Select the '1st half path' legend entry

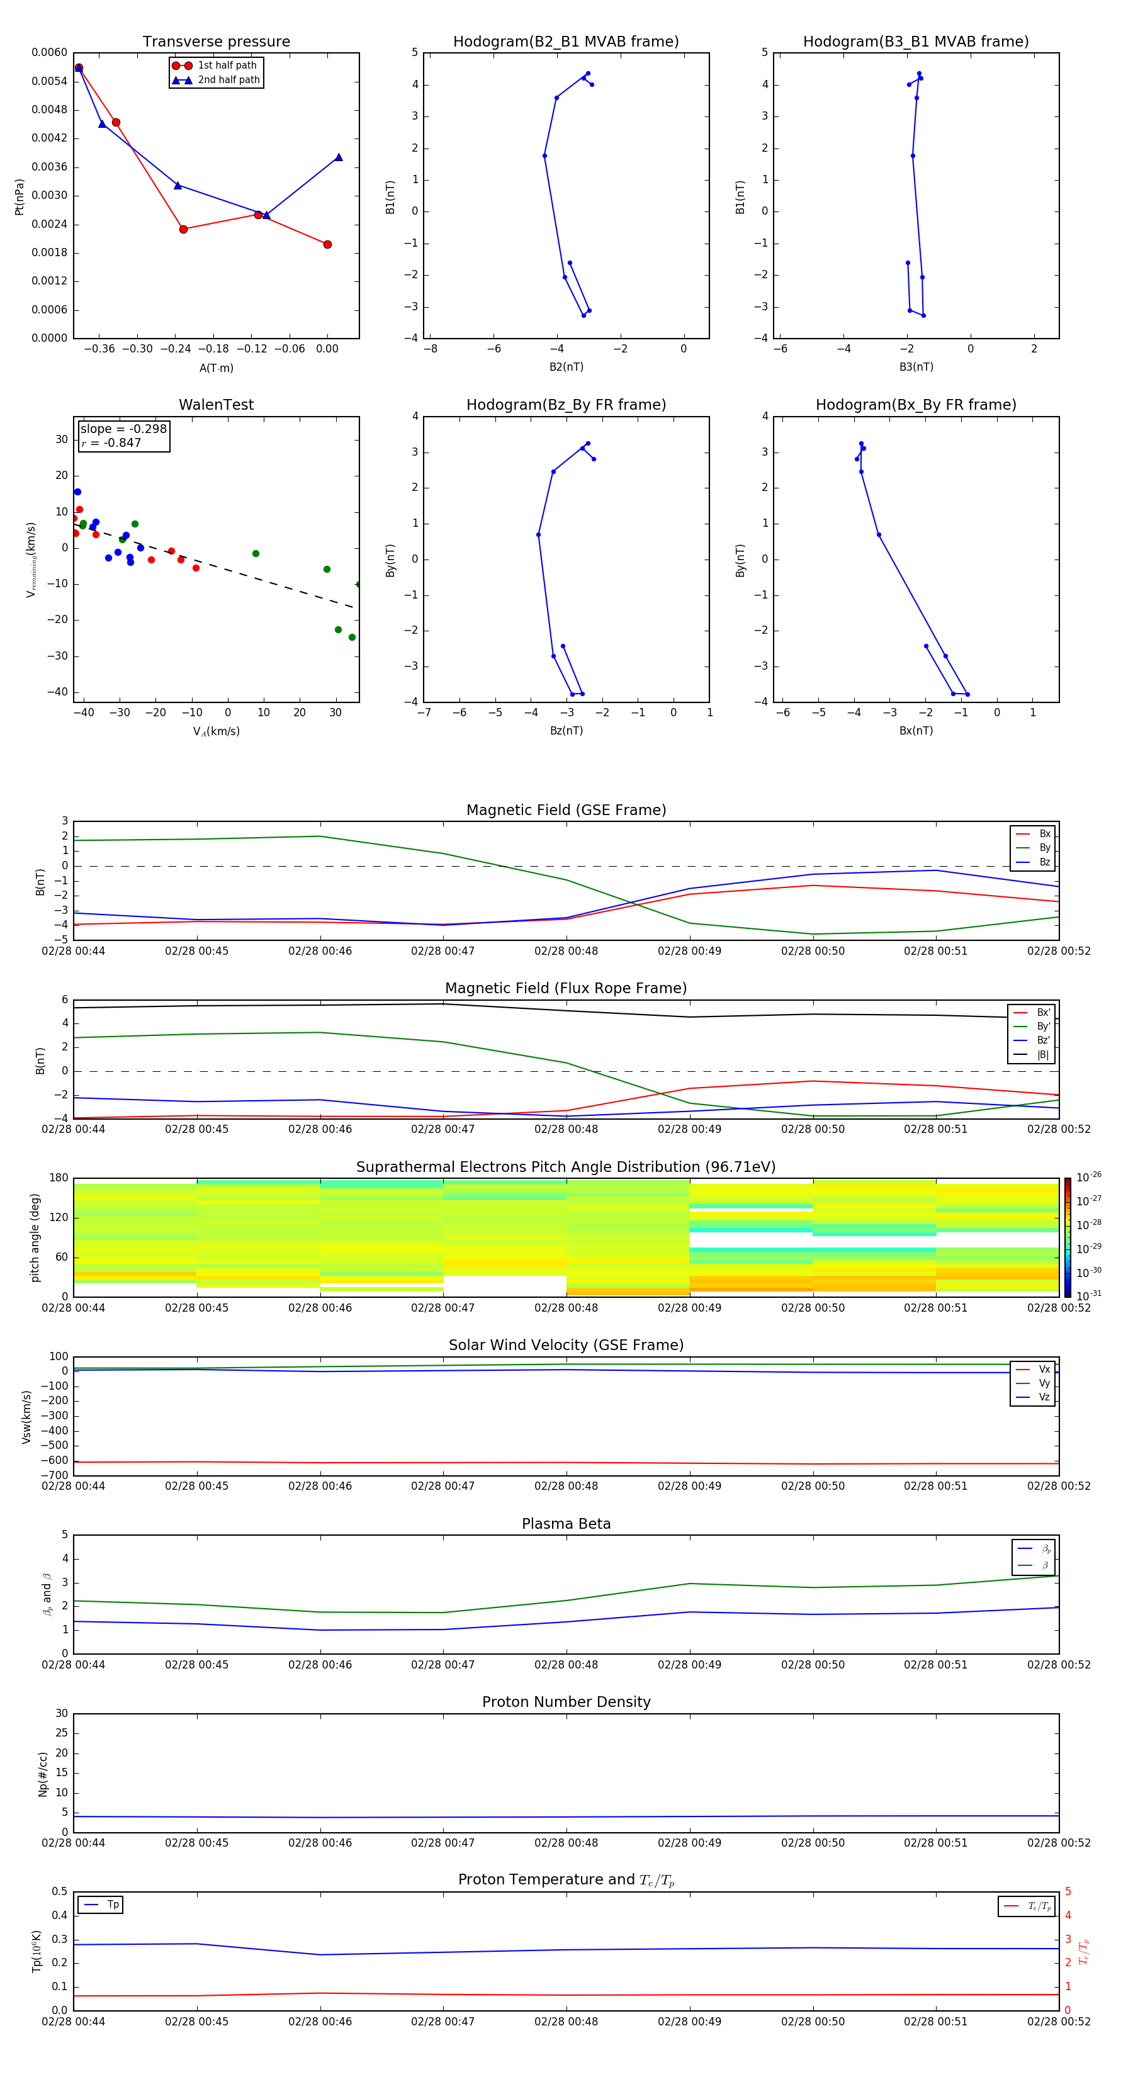215,65
